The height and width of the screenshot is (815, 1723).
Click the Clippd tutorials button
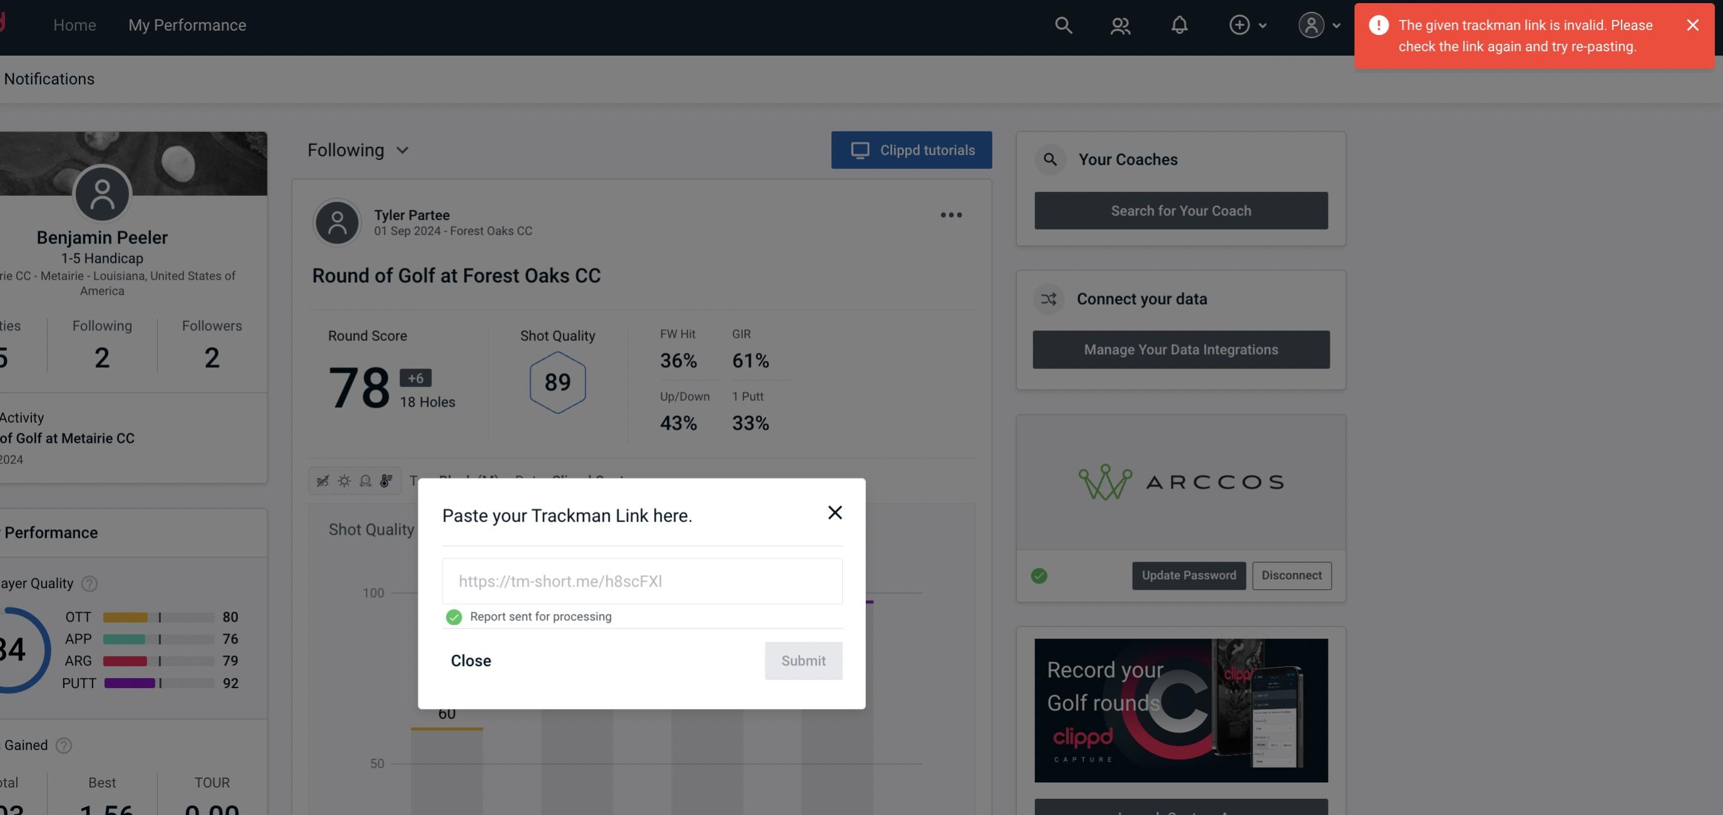[x=912, y=149]
